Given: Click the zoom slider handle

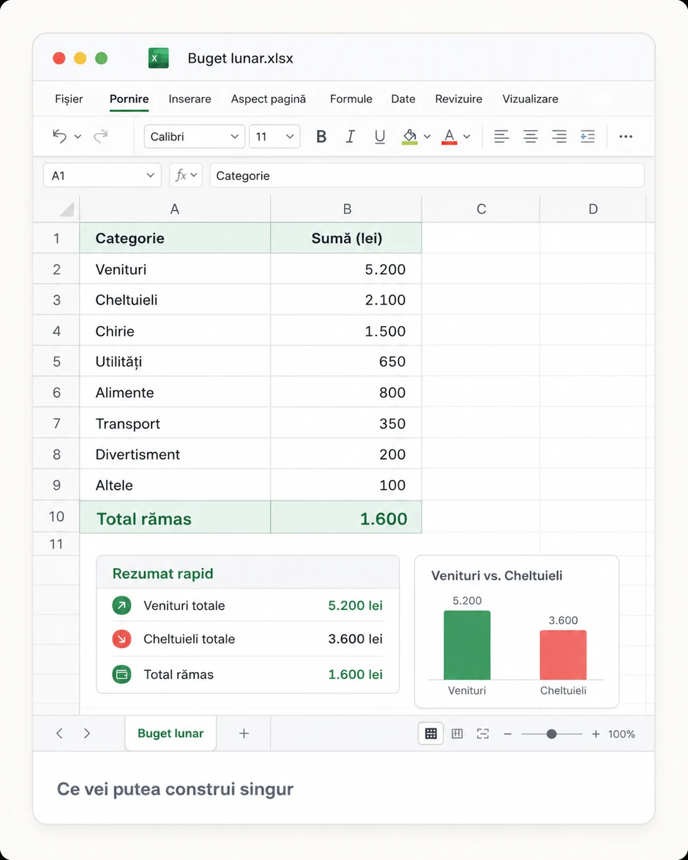Looking at the screenshot, I should [x=552, y=733].
